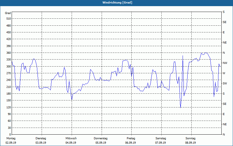Select the 90 value on the left axis
The image size is (233, 146).
click(x=9, y=114)
